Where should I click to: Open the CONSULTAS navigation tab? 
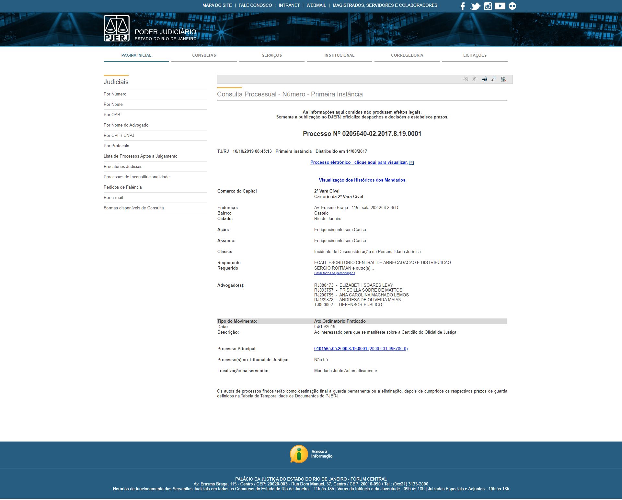[204, 55]
